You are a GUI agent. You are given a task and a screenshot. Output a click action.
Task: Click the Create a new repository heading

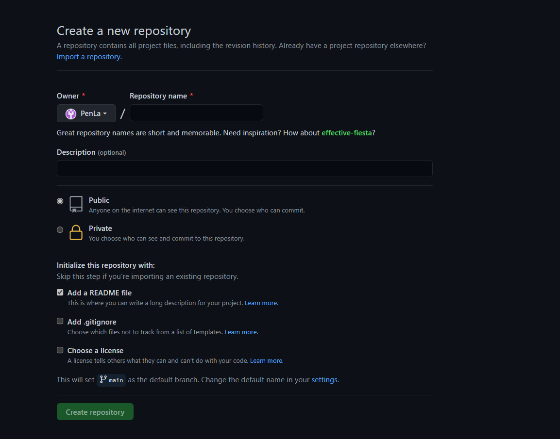124,31
